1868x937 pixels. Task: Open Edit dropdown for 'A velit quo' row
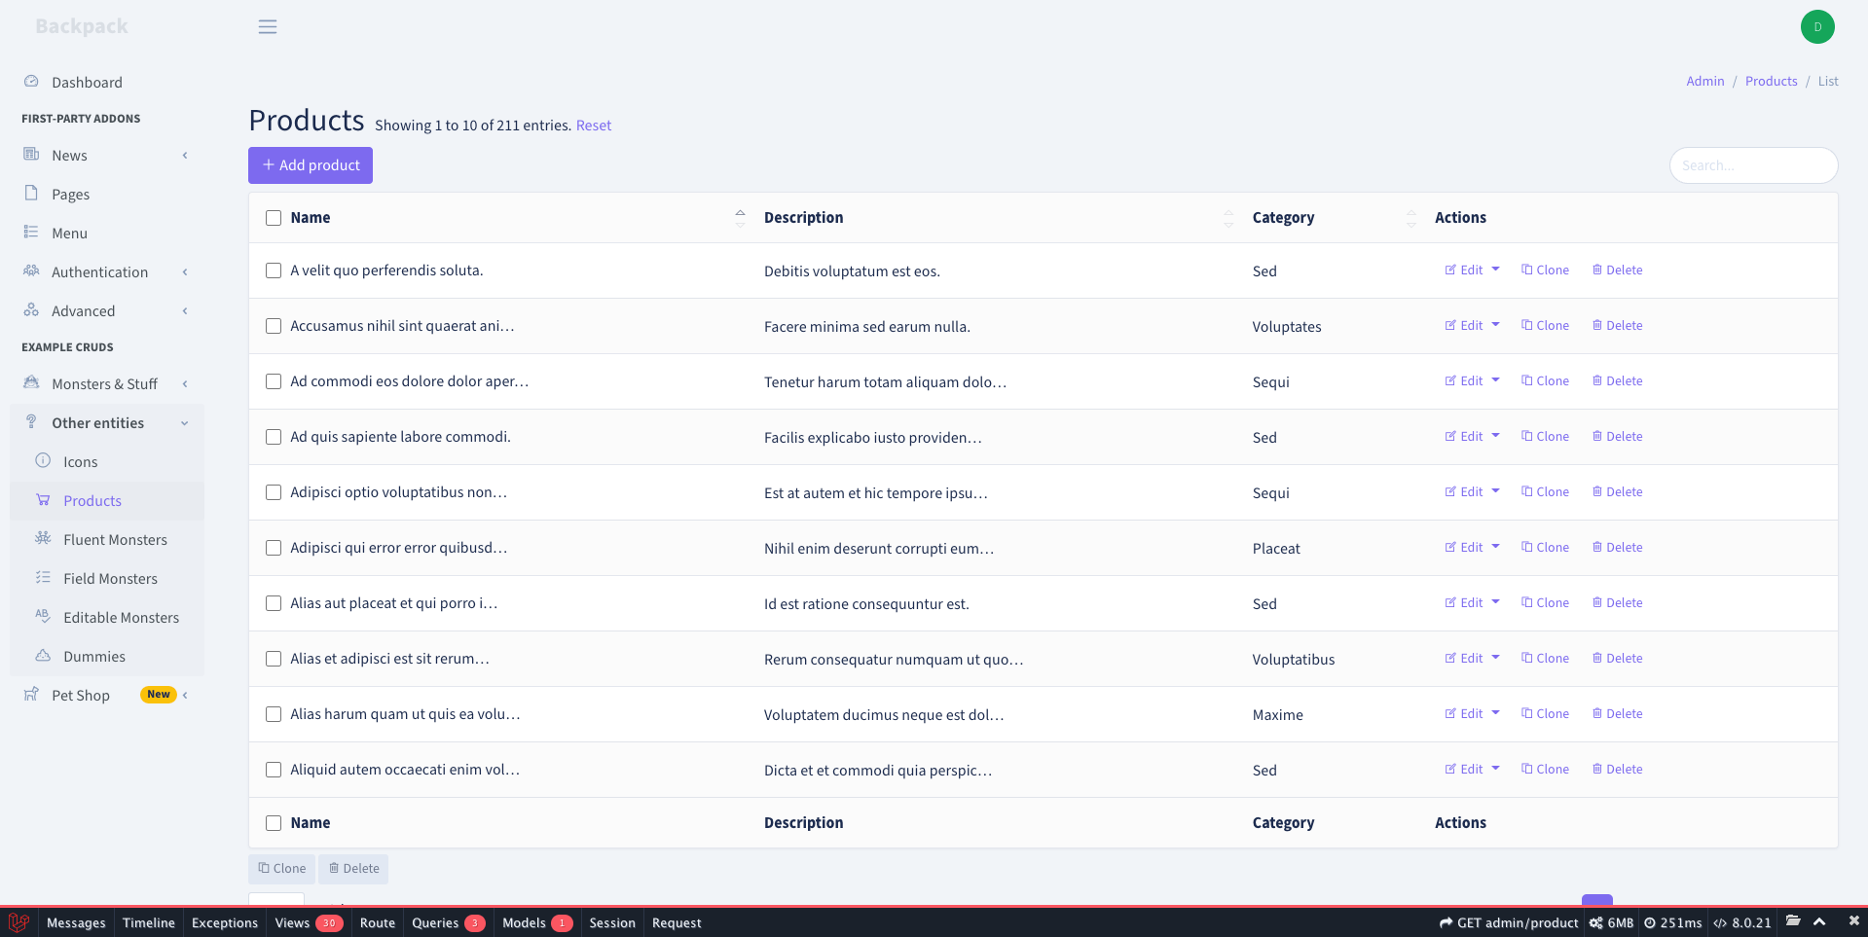pos(1496,270)
